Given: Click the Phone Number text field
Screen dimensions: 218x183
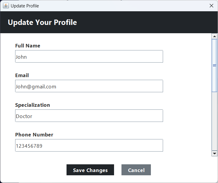Looking at the screenshot, I should (x=89, y=145).
